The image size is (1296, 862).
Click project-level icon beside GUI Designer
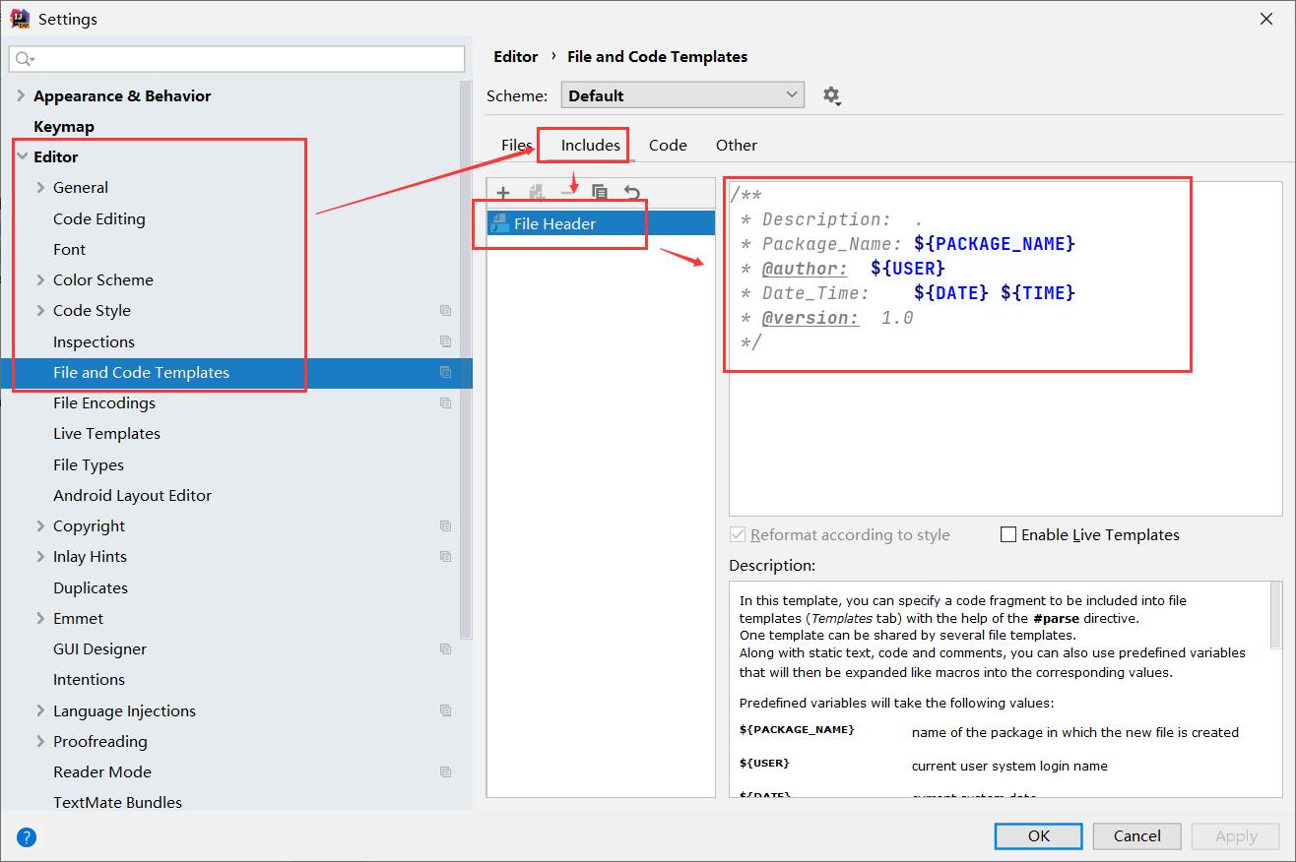(x=446, y=648)
